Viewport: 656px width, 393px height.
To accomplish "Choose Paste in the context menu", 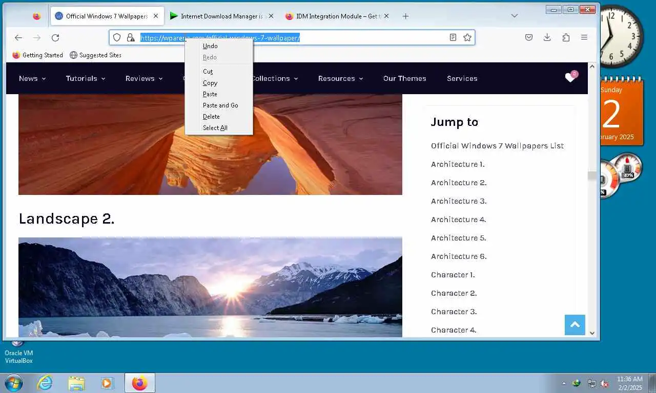I will [x=219, y=94].
